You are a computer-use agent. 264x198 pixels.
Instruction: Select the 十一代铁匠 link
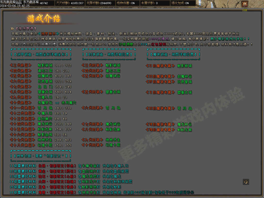(x=22, y=108)
